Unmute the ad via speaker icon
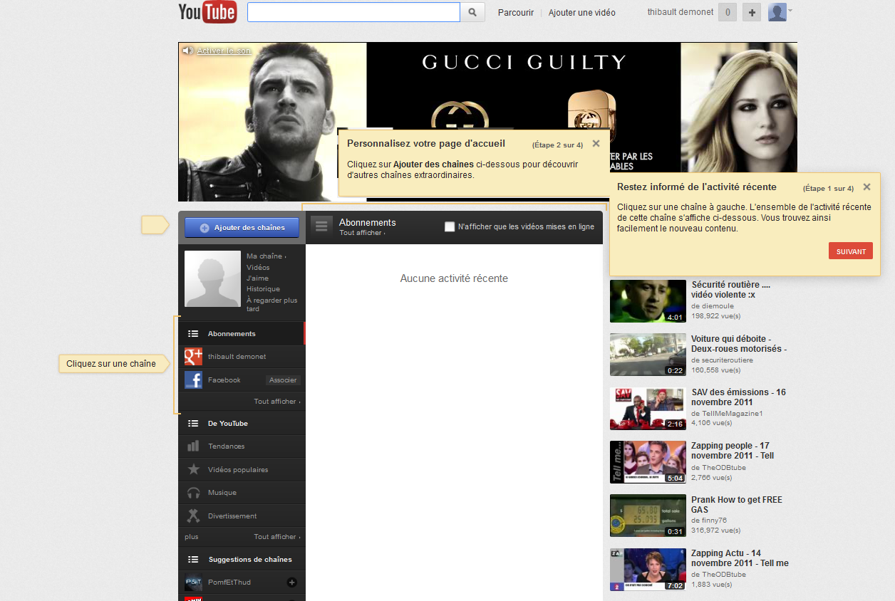 pyautogui.click(x=187, y=51)
